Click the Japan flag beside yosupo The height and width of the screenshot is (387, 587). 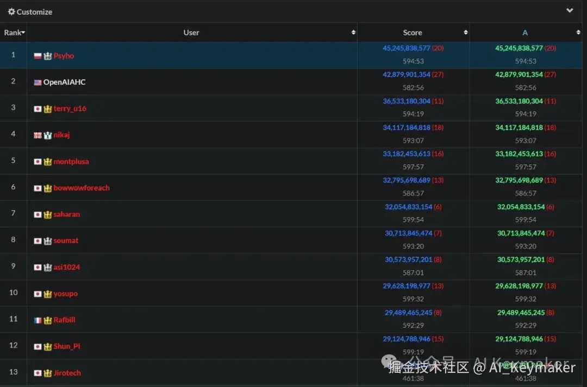click(37, 293)
